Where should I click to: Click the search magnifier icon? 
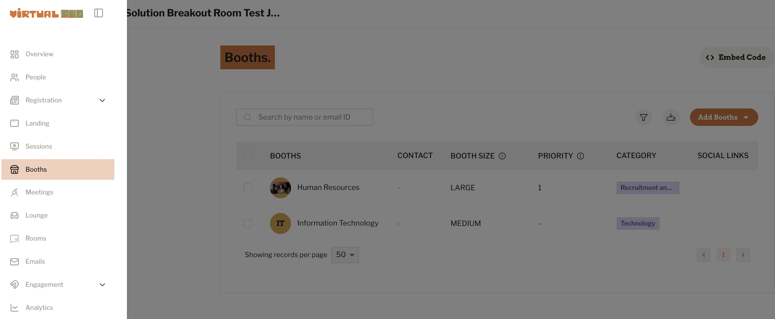click(248, 117)
